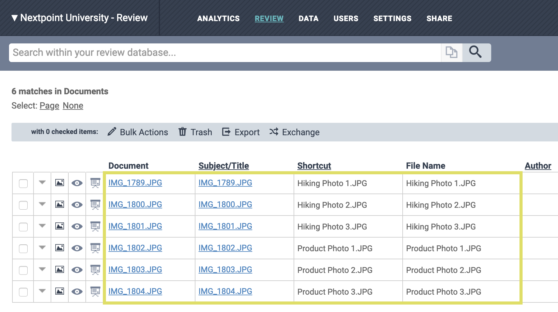This screenshot has width=558, height=312.
Task: Expand row menu arrow for IMG_1804.JPG
Action: [42, 291]
